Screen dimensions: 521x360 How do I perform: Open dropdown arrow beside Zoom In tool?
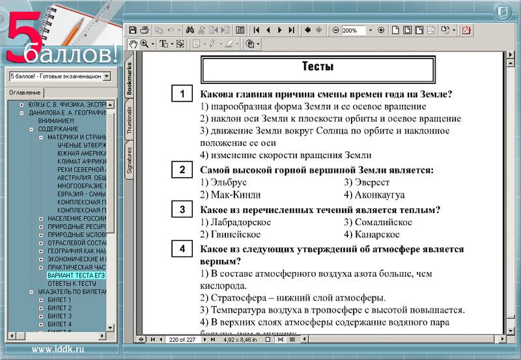pos(153,44)
